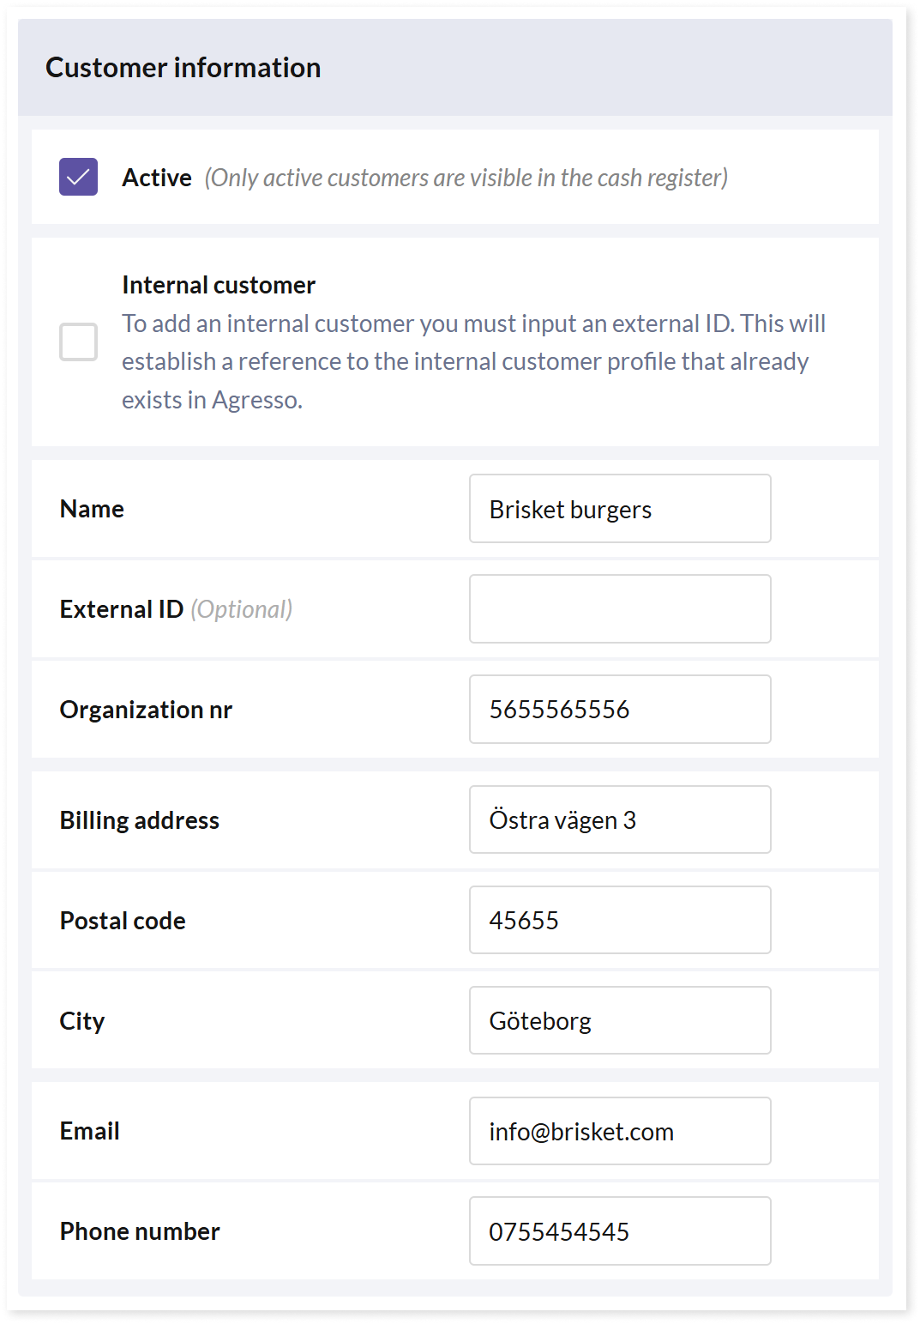The height and width of the screenshot is (1324, 920).
Task: Click the Organization nr label
Action: click(x=146, y=710)
